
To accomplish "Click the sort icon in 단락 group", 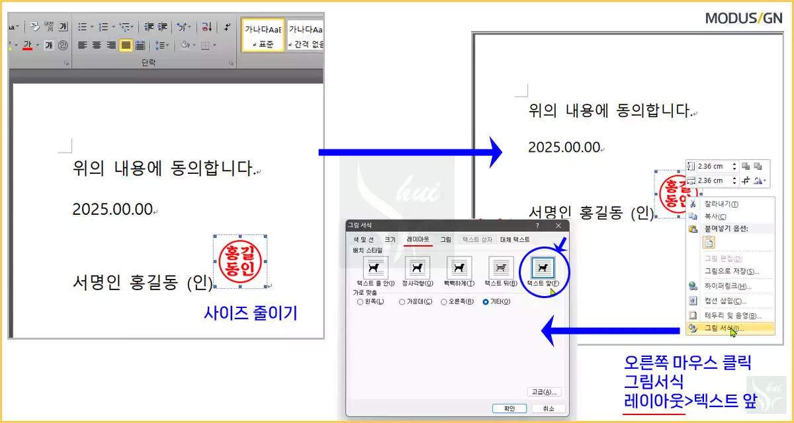I will point(204,27).
